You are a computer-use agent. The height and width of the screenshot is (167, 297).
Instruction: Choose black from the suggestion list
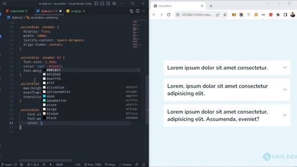91,118
